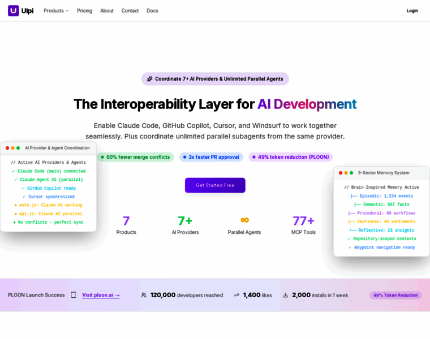430x339 pixels.
Task: Click the 7+ AI Providers stat
Action: click(185, 225)
